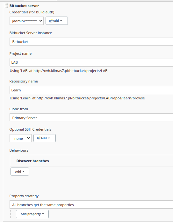The image size is (173, 222).
Task: Open the Clone from Primary Server dropdown
Action: (x=91, y=118)
